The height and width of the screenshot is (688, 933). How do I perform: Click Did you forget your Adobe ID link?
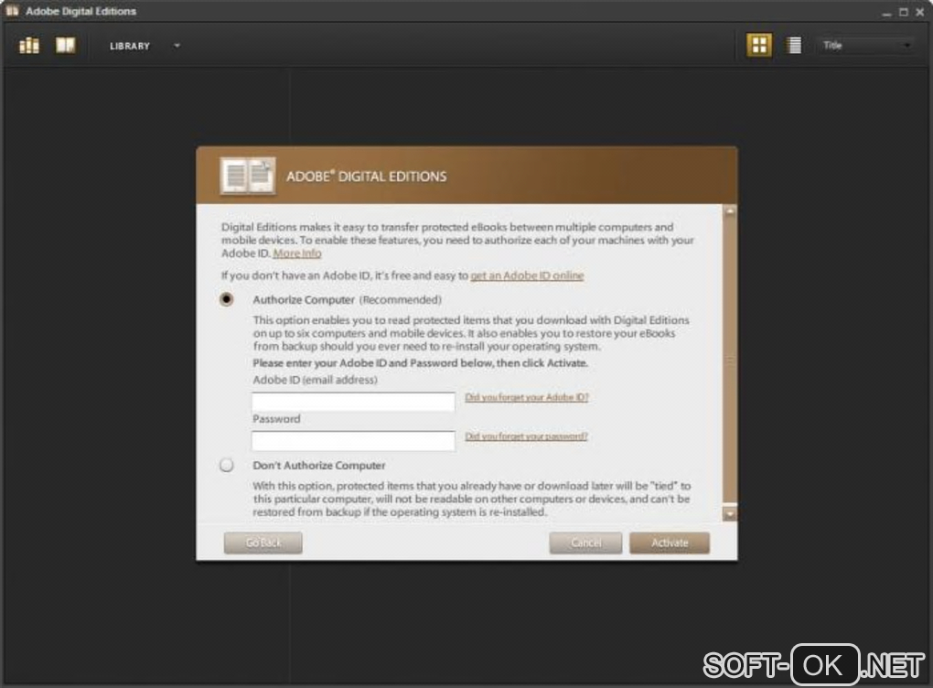(x=527, y=397)
